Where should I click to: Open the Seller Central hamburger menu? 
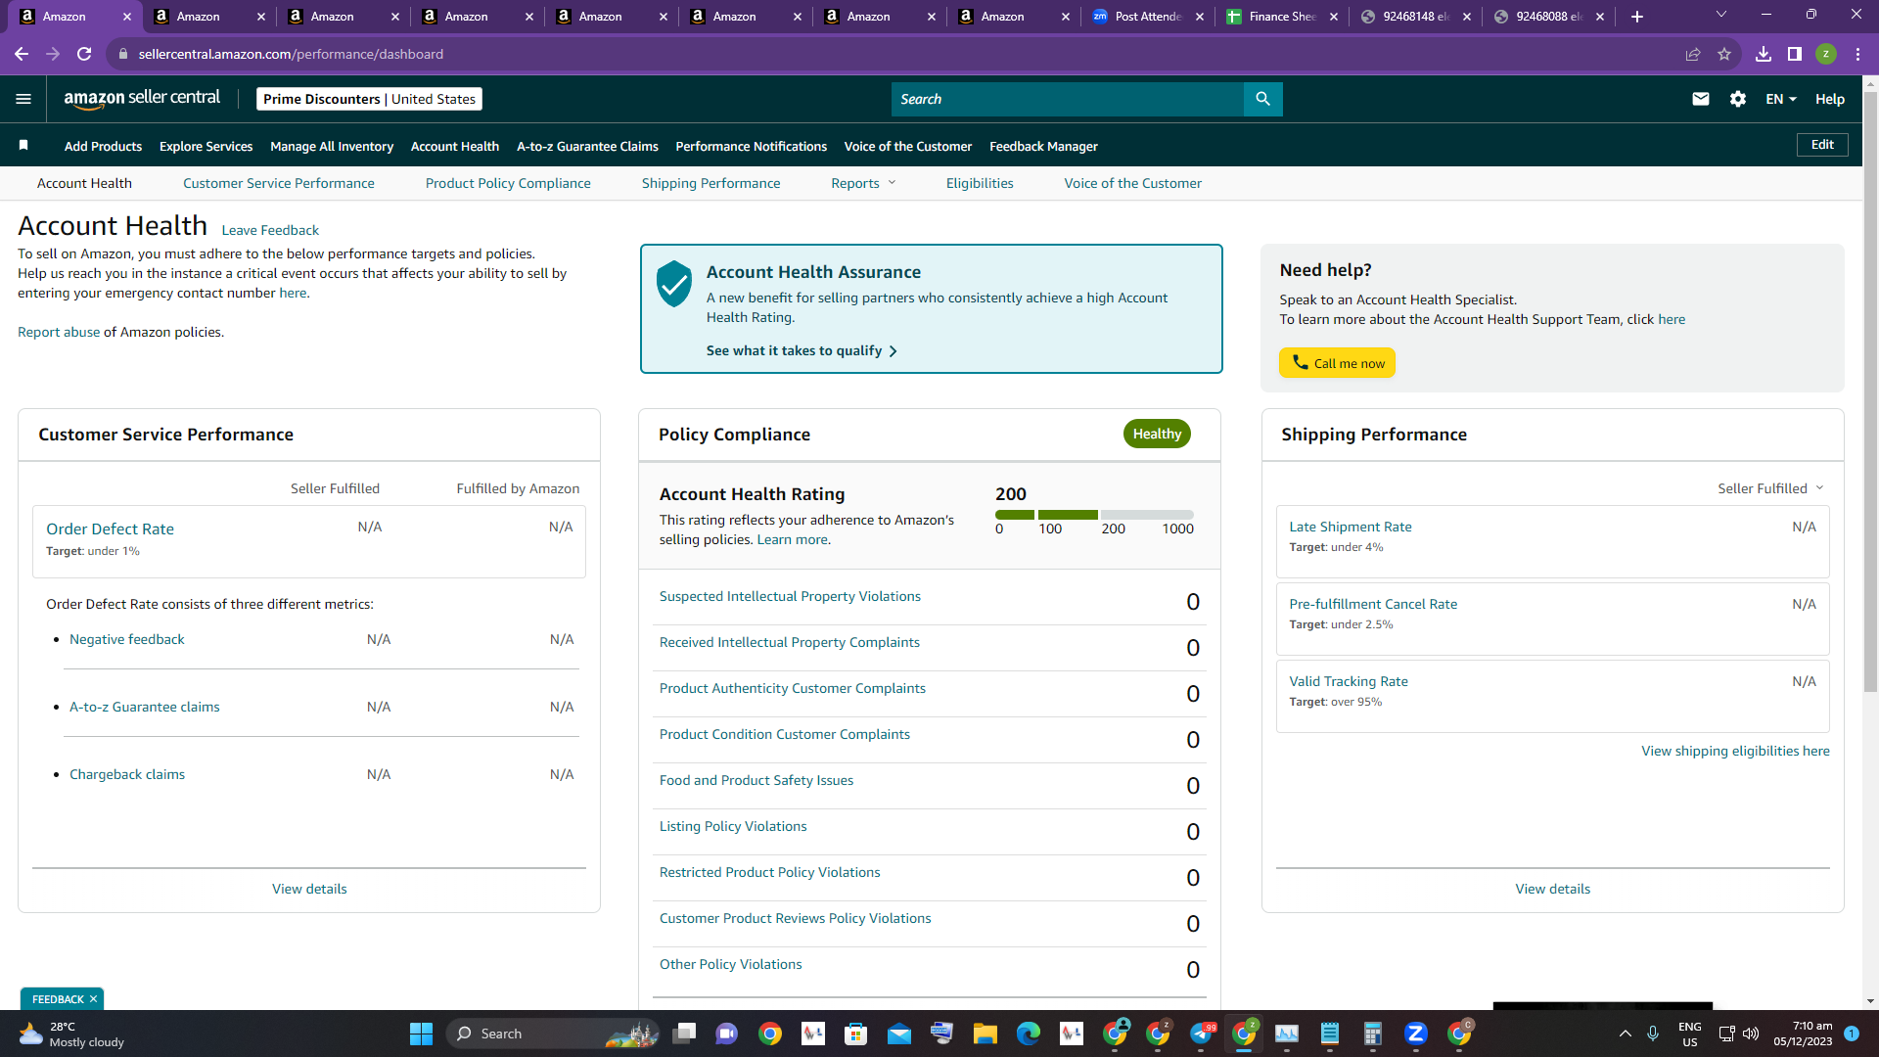23,99
